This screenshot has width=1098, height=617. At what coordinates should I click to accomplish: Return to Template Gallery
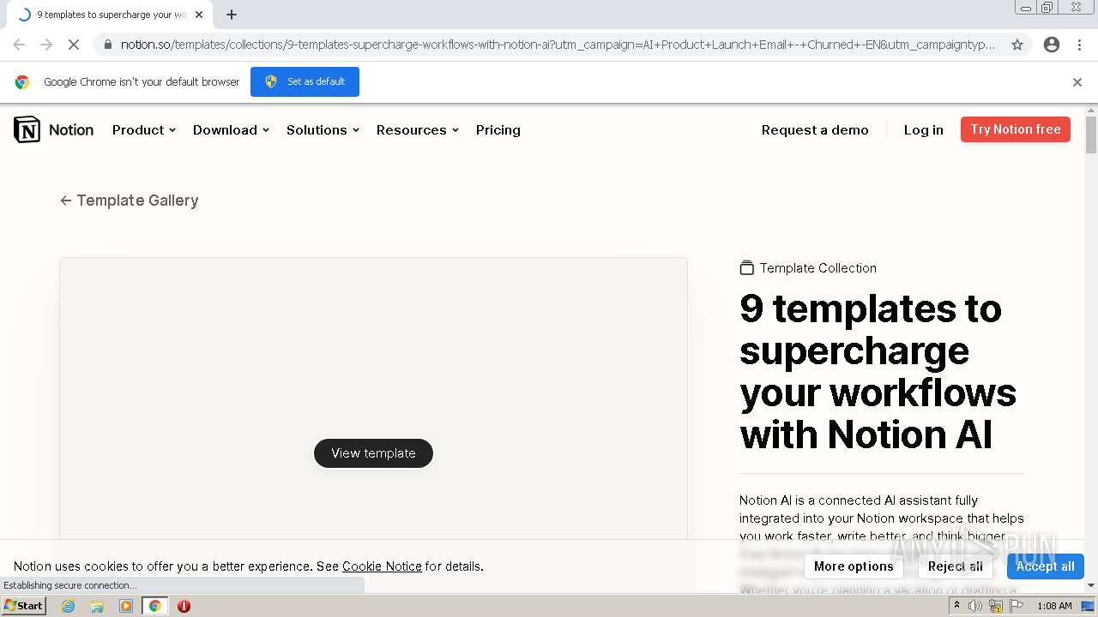(x=129, y=201)
